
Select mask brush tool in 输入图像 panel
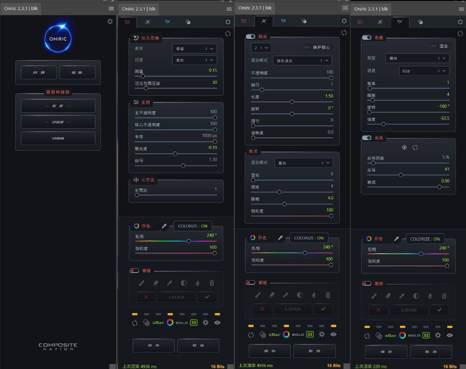[x=141, y=283]
